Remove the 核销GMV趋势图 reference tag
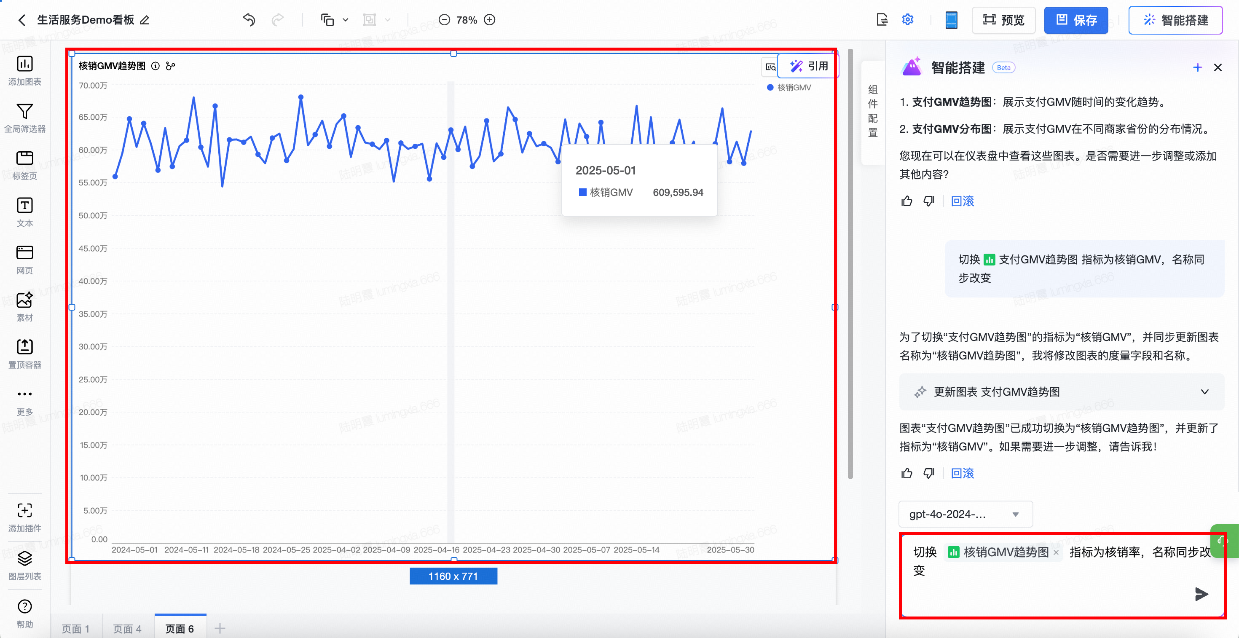The height and width of the screenshot is (638, 1239). click(x=1056, y=552)
